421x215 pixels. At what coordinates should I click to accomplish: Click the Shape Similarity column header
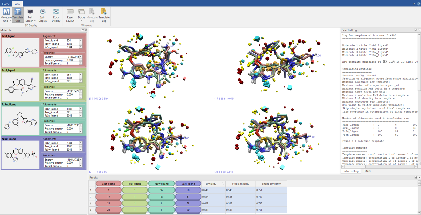[271, 184]
